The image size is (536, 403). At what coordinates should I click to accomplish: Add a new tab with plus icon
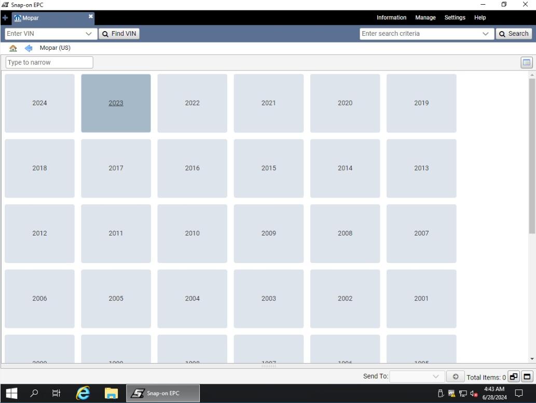(5, 18)
